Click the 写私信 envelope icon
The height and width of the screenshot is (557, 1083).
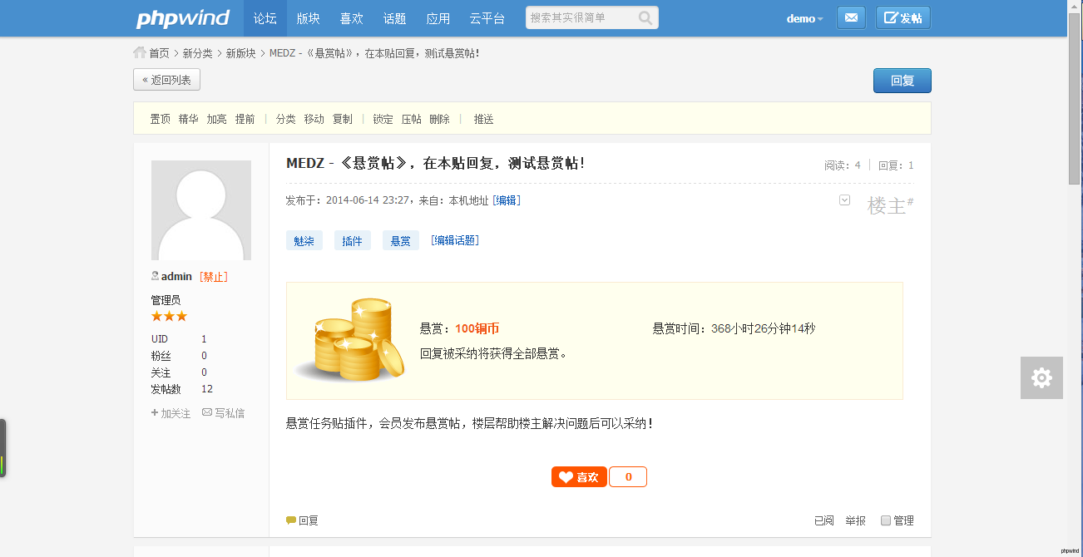[207, 412]
